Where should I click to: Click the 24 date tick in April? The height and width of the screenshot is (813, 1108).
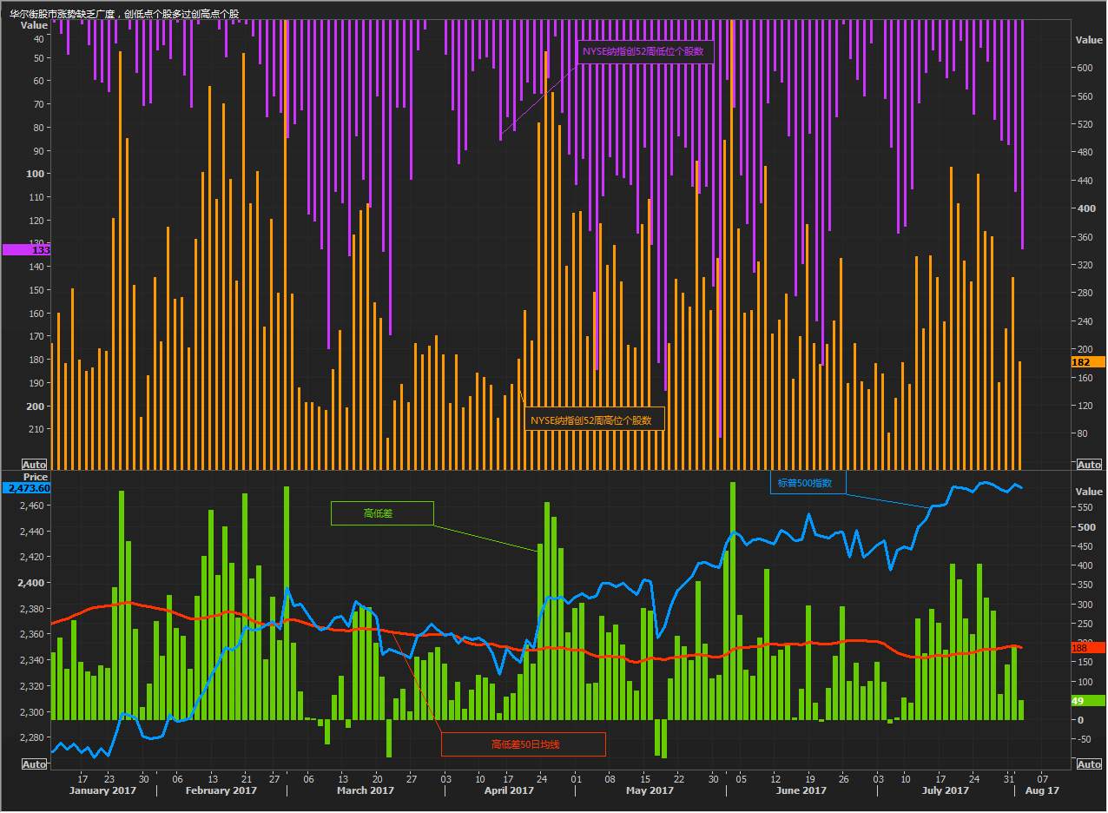(x=543, y=778)
